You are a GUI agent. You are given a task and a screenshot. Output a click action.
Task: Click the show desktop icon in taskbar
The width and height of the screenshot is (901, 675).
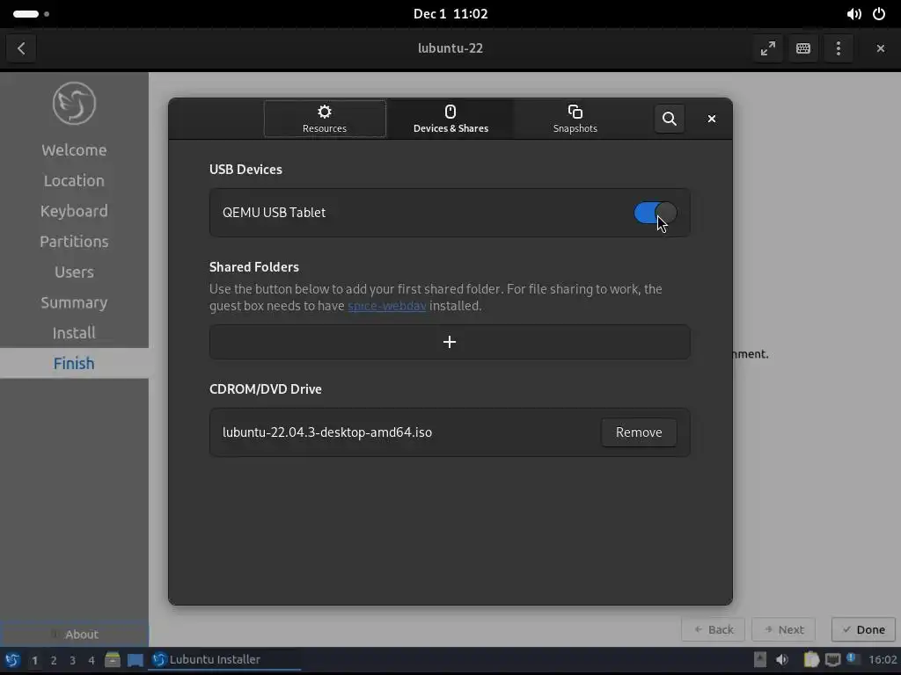(x=135, y=660)
